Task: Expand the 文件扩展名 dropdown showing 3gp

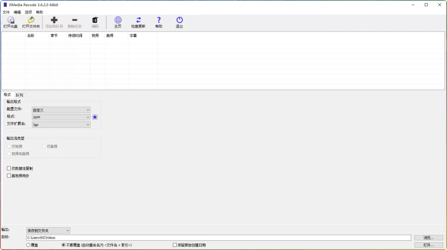Action: 61,125
